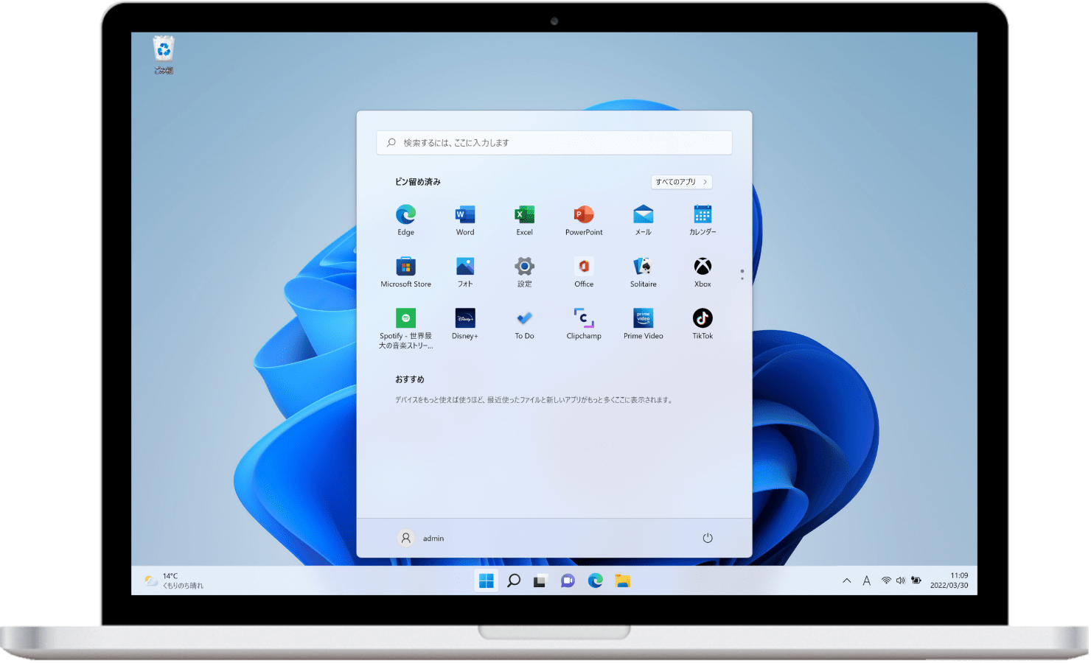
Task: Open Prime Video app
Action: [644, 324]
